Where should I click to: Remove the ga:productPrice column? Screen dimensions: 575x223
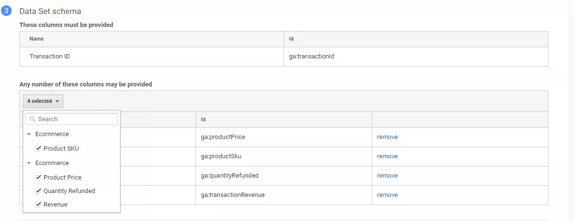[387, 137]
